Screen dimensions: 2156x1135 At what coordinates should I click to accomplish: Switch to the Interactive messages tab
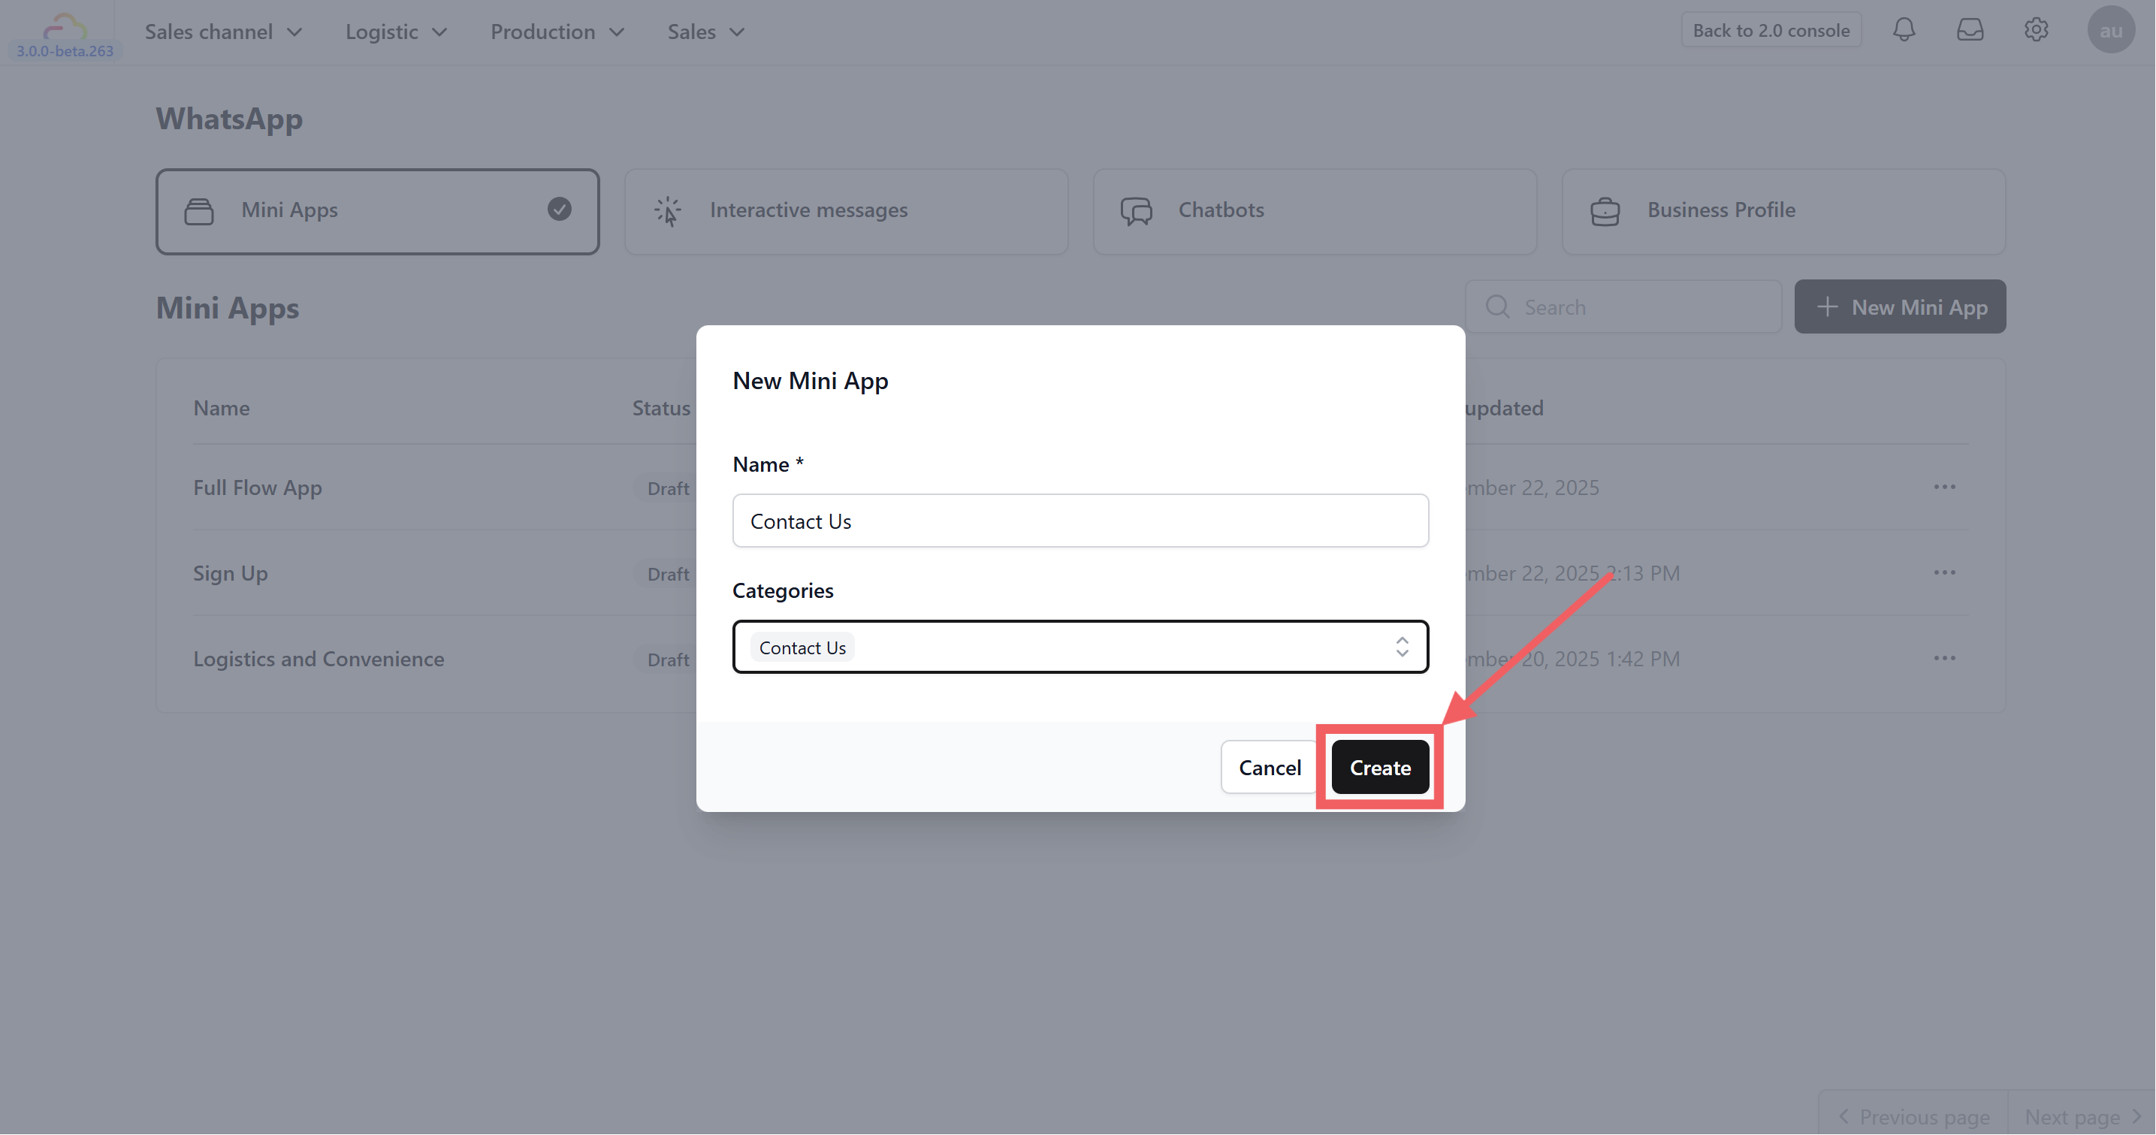[x=846, y=212]
